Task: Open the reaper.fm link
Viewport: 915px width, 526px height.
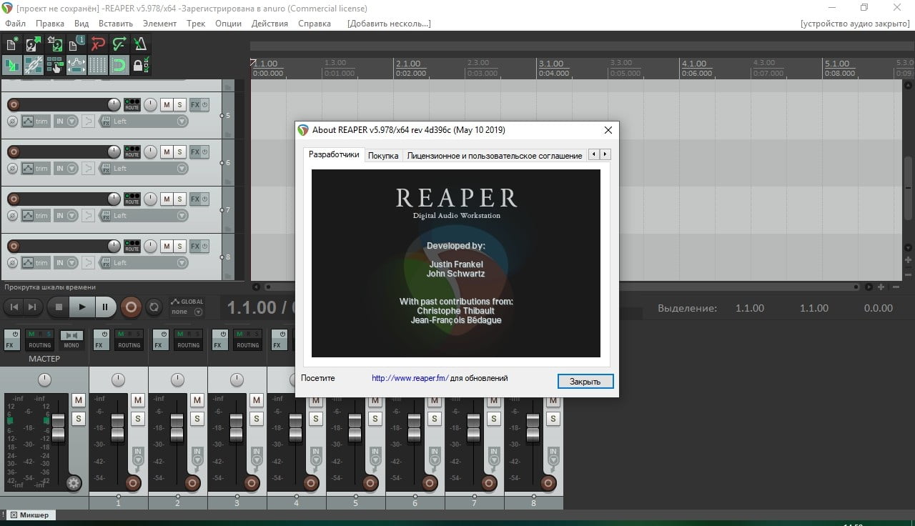Action: (x=410, y=378)
